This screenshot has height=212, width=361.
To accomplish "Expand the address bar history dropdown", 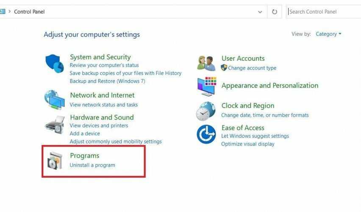I will click(260, 12).
